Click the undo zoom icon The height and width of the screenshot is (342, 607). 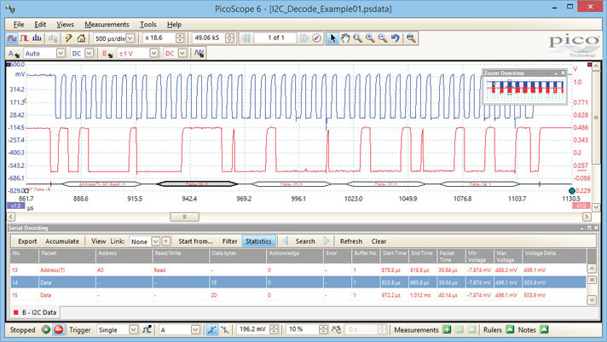click(396, 38)
